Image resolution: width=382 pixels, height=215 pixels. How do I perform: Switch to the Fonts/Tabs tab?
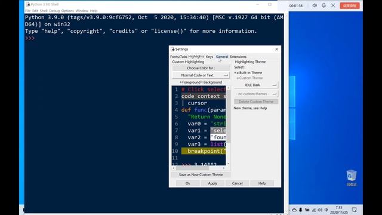[178, 57]
